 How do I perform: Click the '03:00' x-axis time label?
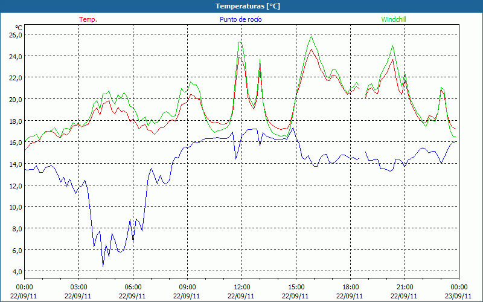coord(78,288)
